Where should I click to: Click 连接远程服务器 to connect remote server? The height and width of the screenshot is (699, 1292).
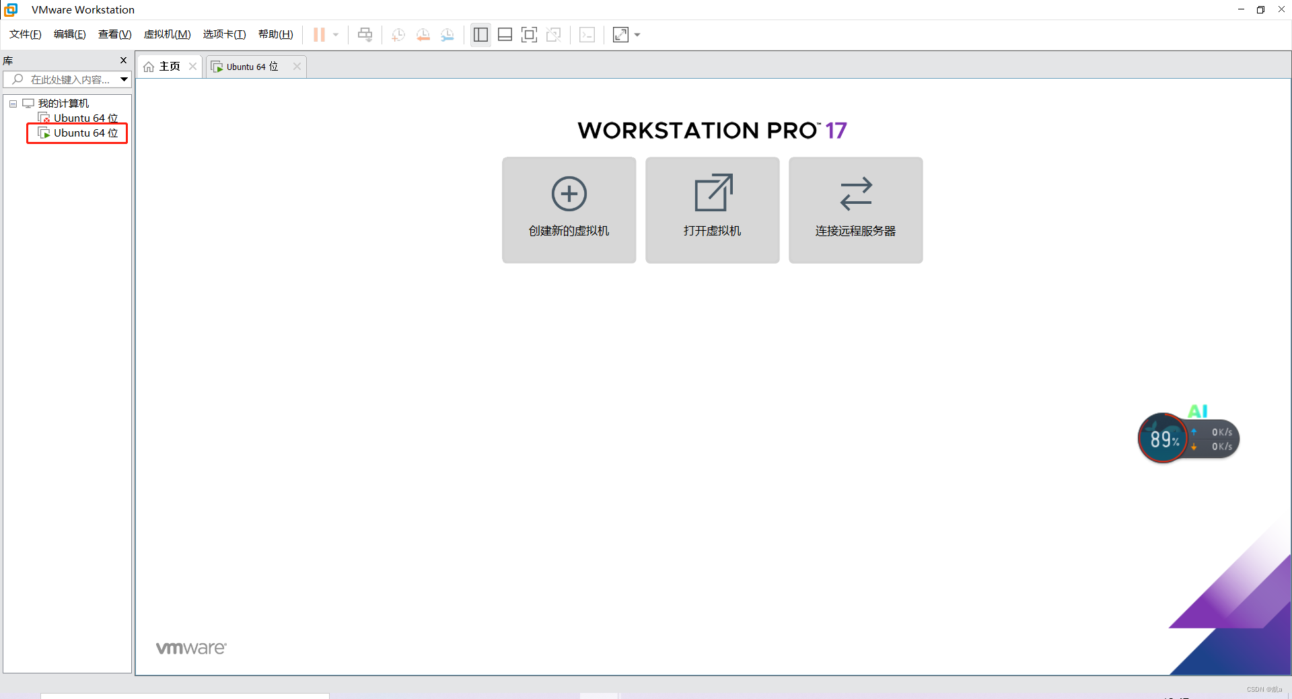856,210
